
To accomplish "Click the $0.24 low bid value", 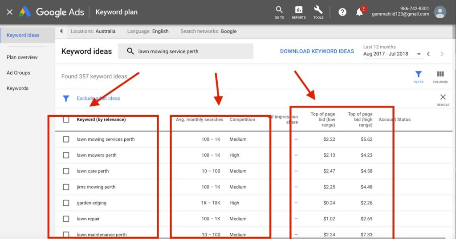I will tap(329, 203).
